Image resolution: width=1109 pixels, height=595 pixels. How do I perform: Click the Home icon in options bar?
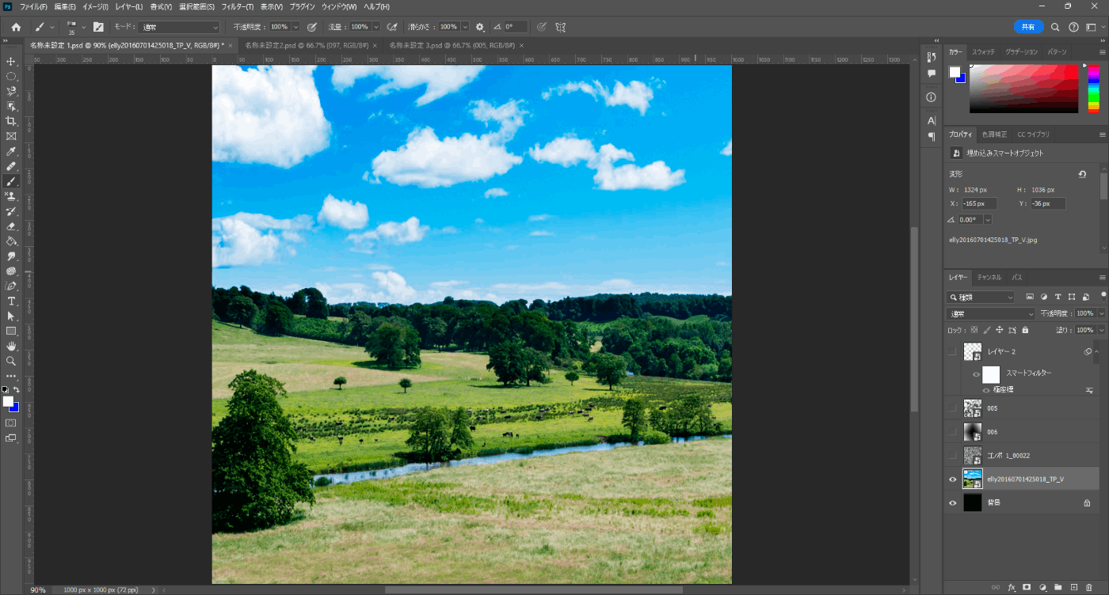16,27
